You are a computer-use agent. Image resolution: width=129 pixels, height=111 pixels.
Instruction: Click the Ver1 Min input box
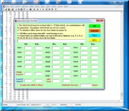point(84,48)
